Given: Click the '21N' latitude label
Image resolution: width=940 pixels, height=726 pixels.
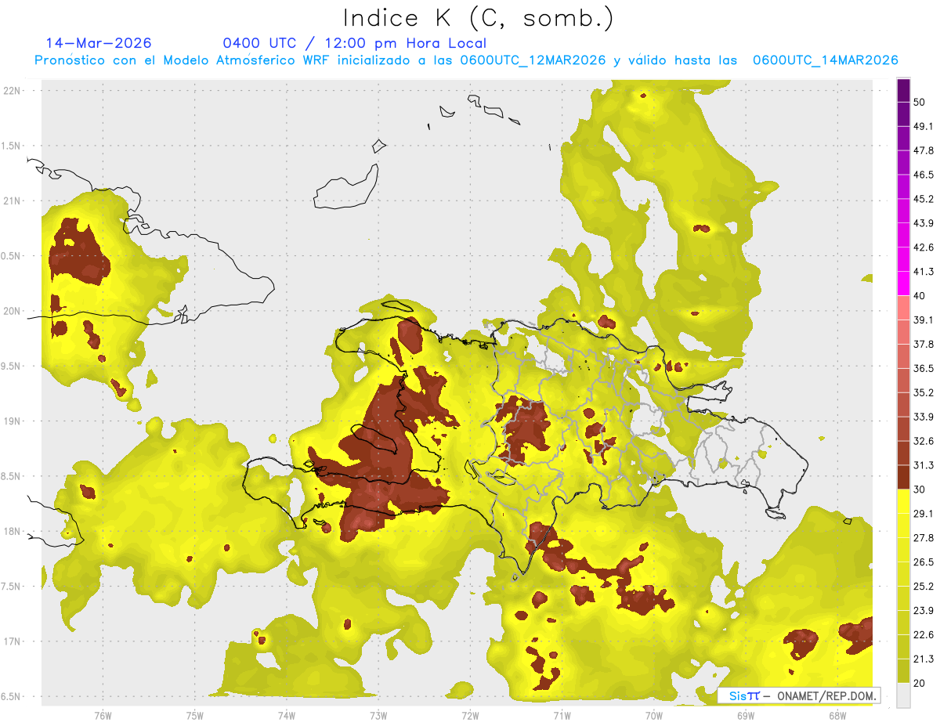Looking at the screenshot, I should click(12, 200).
